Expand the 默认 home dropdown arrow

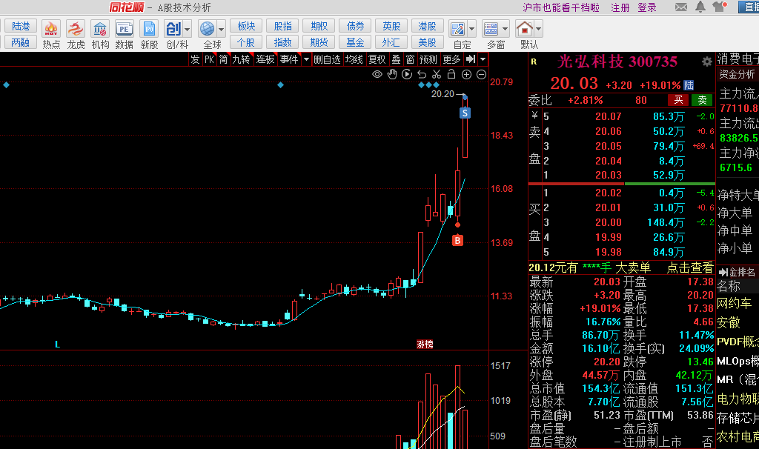[x=538, y=29]
